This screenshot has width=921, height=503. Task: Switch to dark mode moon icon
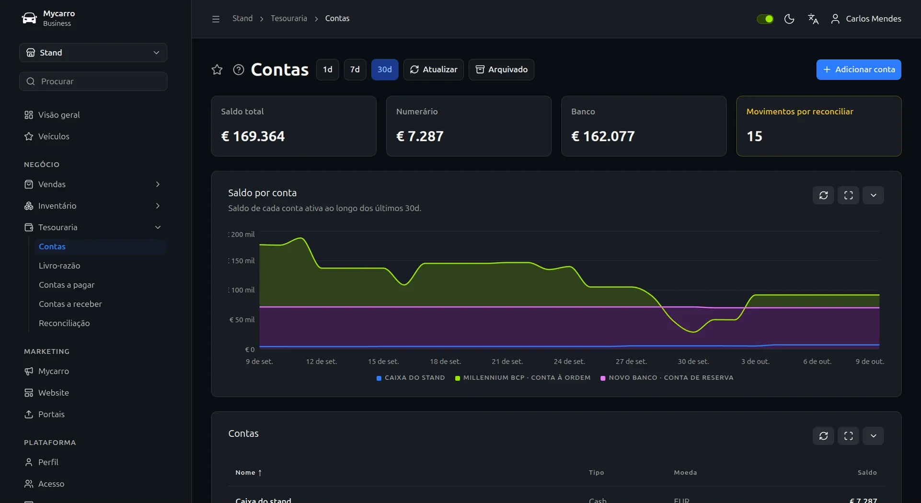[x=789, y=19]
